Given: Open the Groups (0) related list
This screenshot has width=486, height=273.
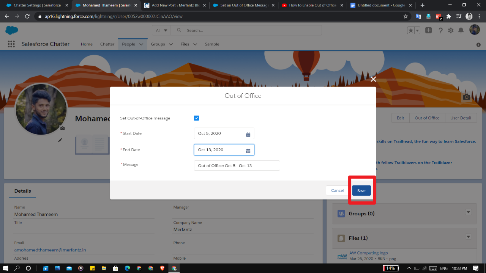Looking at the screenshot, I should click(x=361, y=213).
